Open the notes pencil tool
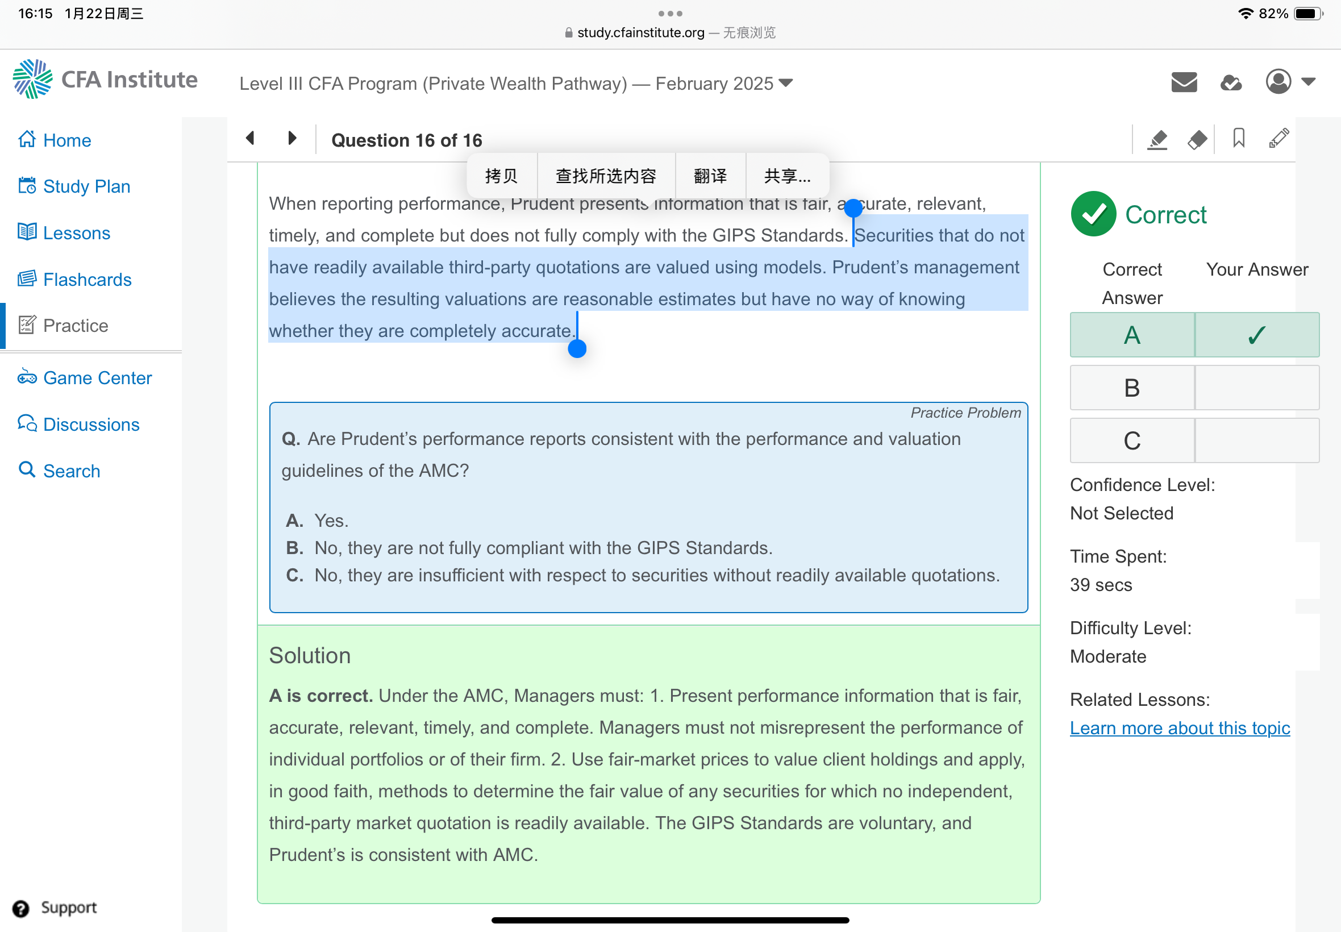 coord(1278,139)
